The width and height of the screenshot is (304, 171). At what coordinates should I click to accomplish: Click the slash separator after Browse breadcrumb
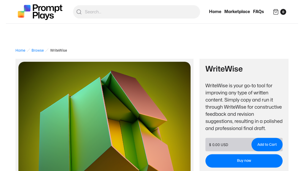click(47, 50)
